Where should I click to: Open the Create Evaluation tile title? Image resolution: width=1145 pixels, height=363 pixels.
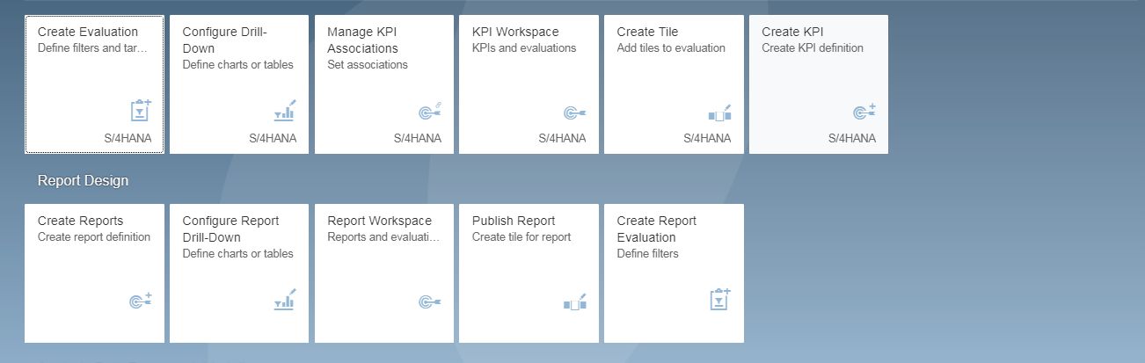coord(88,32)
